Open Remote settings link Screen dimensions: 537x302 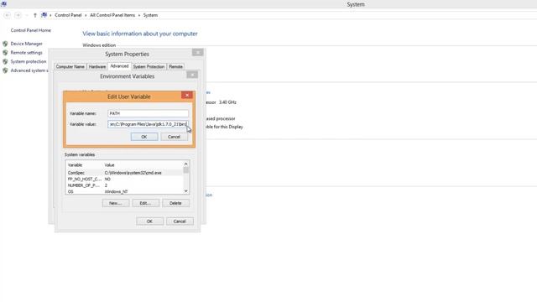pos(26,53)
